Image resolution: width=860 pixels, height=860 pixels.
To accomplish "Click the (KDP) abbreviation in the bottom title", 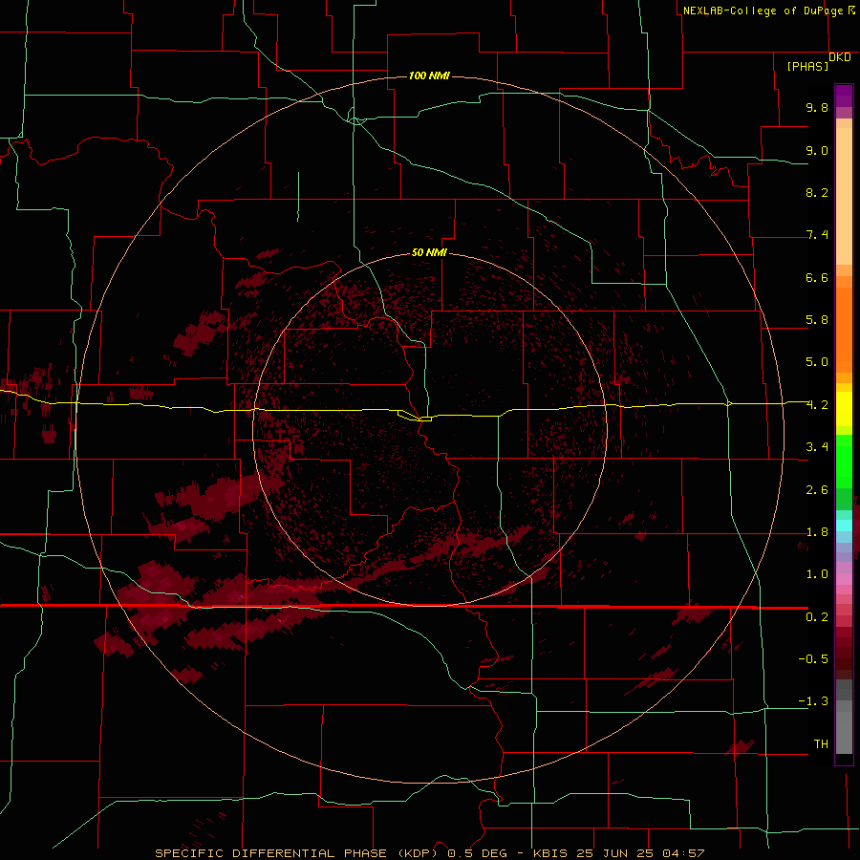I will 419,853.
